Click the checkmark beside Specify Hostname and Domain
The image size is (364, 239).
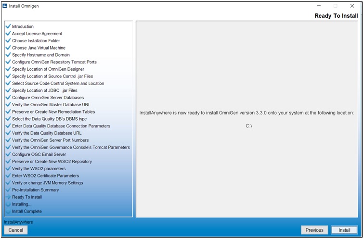[x=8, y=55]
